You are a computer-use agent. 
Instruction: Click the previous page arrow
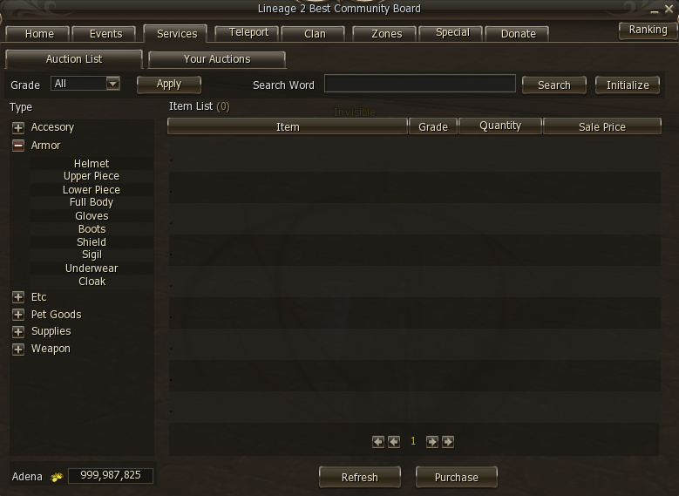pos(394,441)
